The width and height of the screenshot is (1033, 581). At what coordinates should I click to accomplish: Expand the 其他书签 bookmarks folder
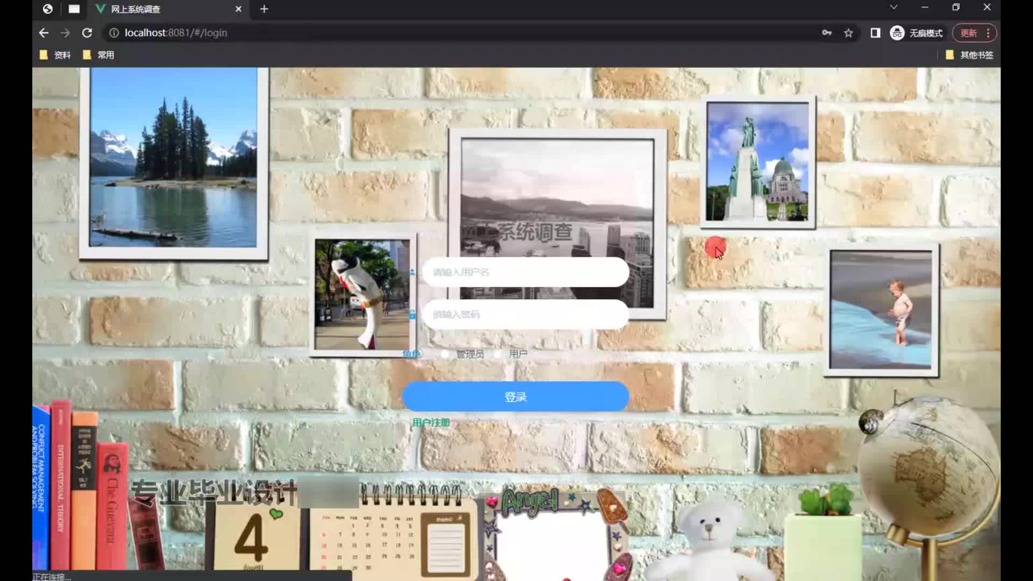click(970, 55)
